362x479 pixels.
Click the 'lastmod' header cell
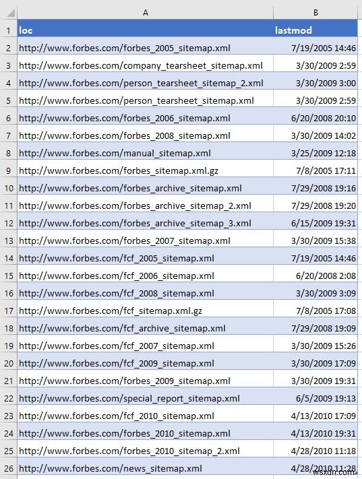point(315,30)
